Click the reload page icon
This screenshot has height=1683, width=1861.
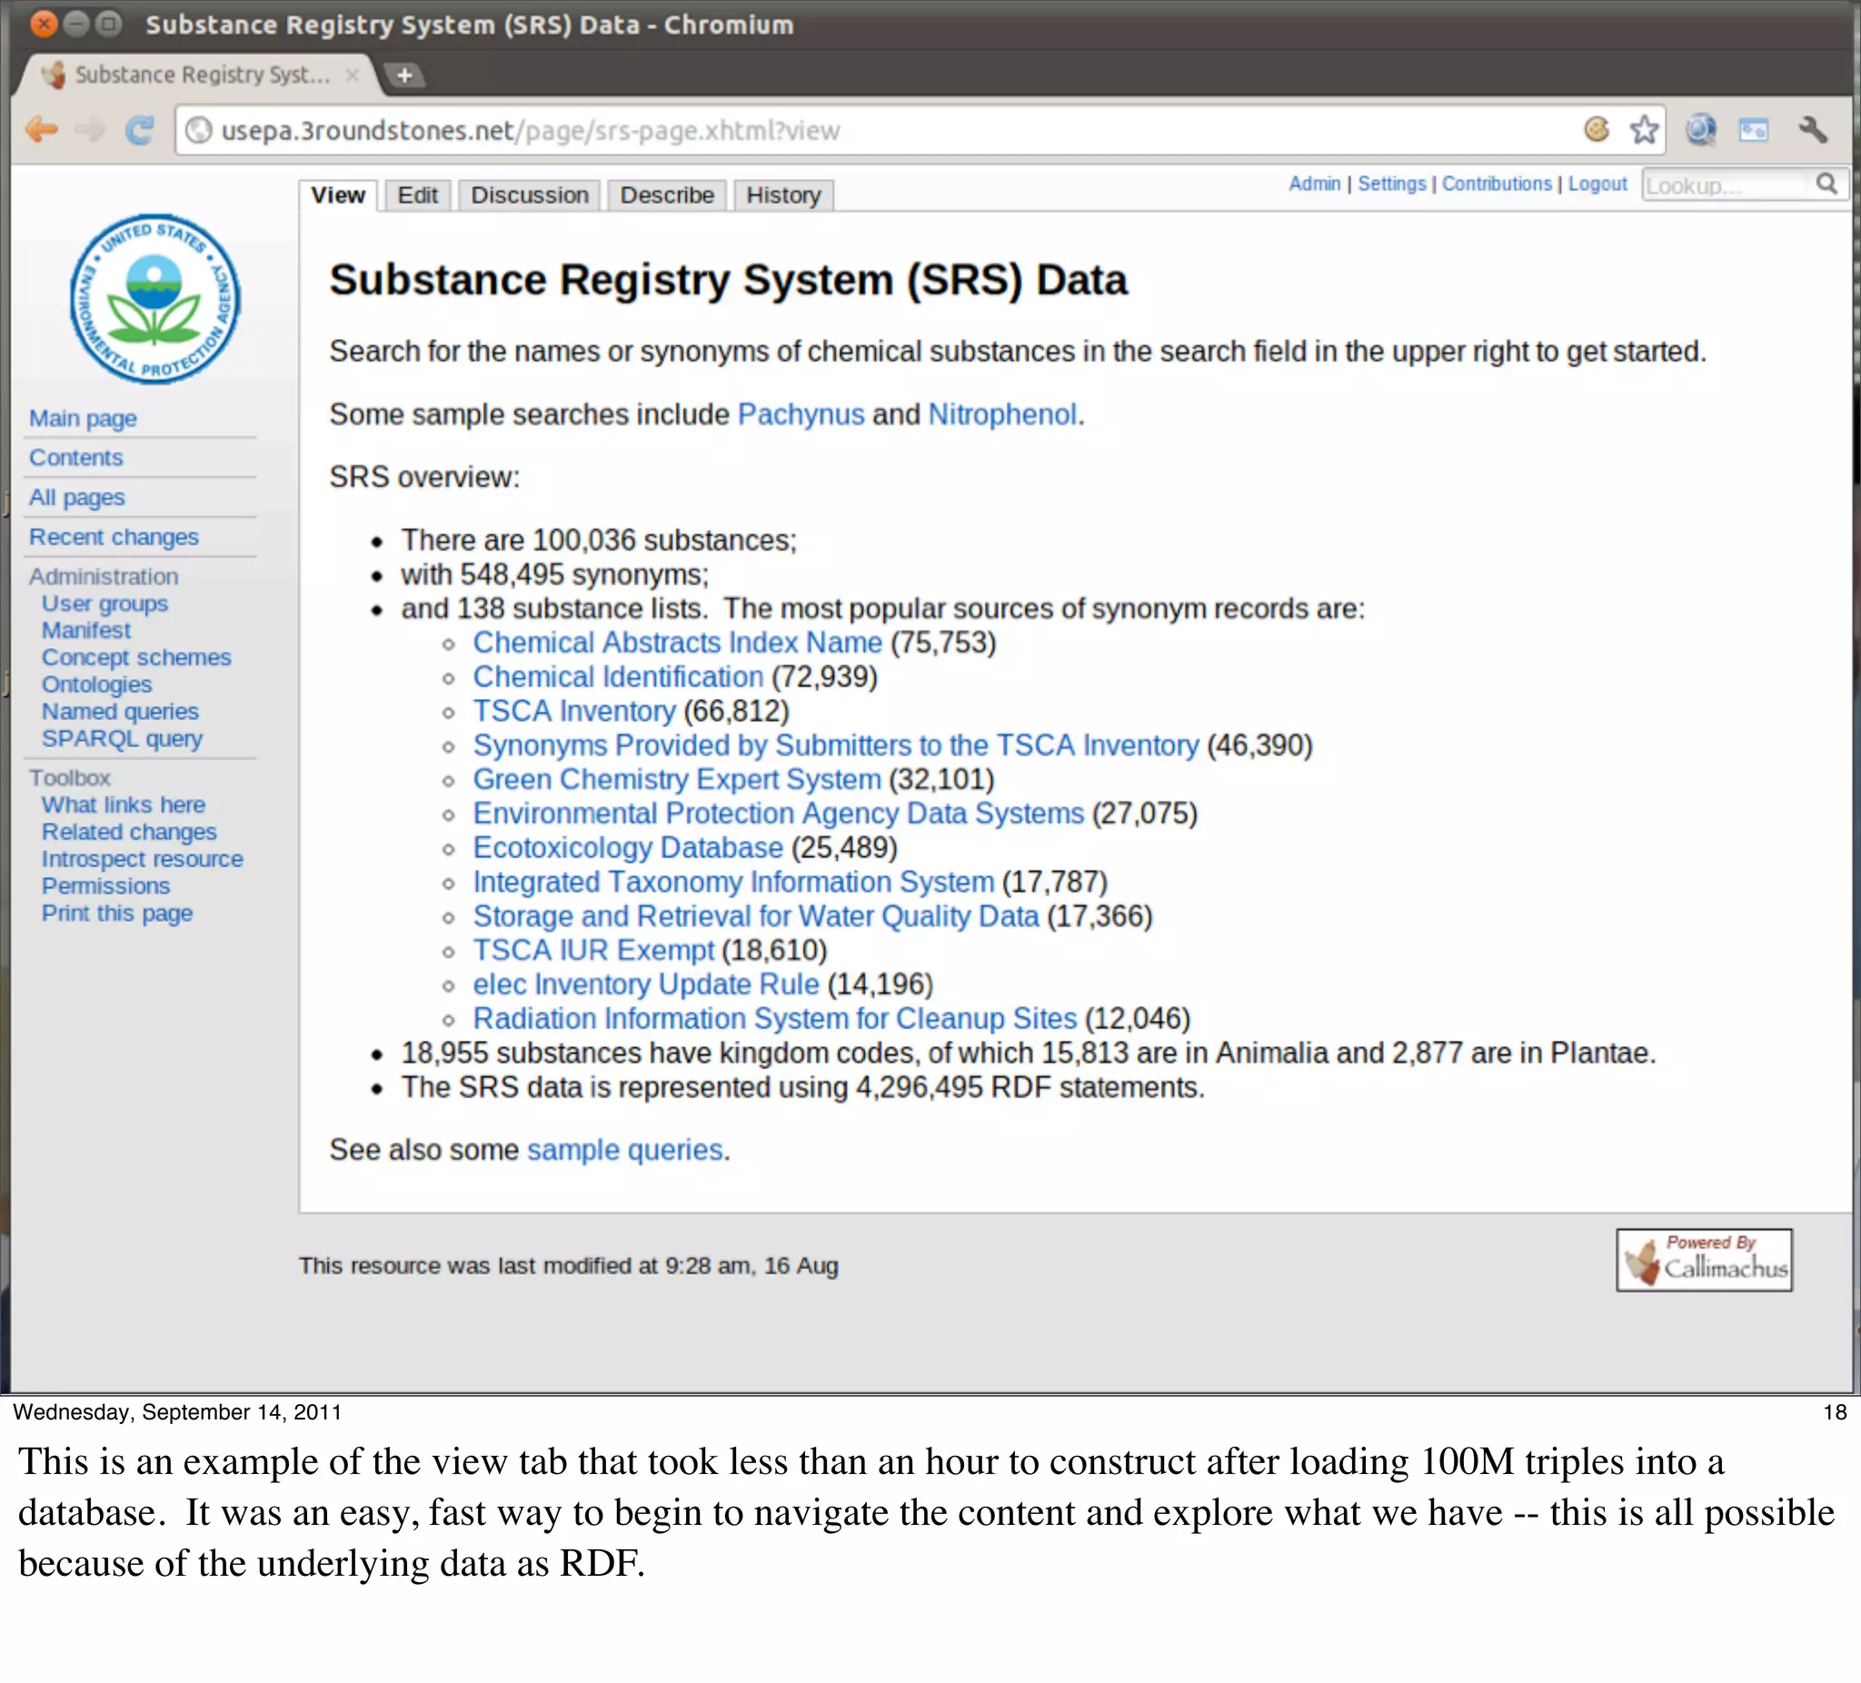[139, 130]
